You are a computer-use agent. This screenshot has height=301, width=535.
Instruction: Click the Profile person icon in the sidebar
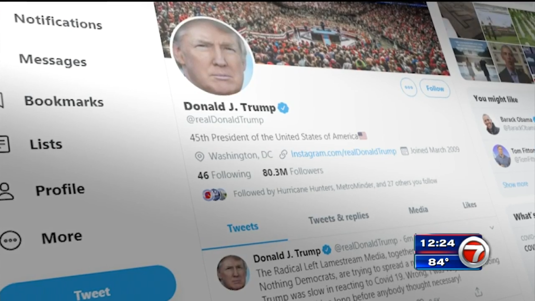point(6,191)
